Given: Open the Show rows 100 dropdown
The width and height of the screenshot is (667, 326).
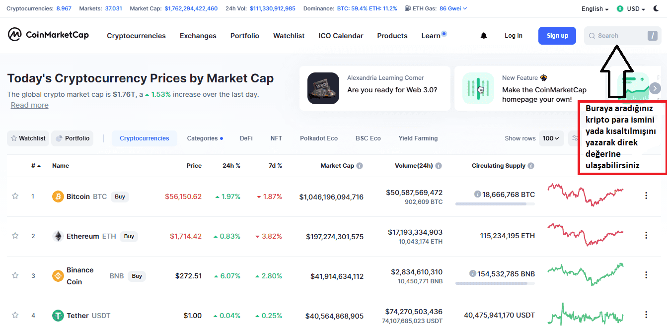Looking at the screenshot, I should coord(551,138).
